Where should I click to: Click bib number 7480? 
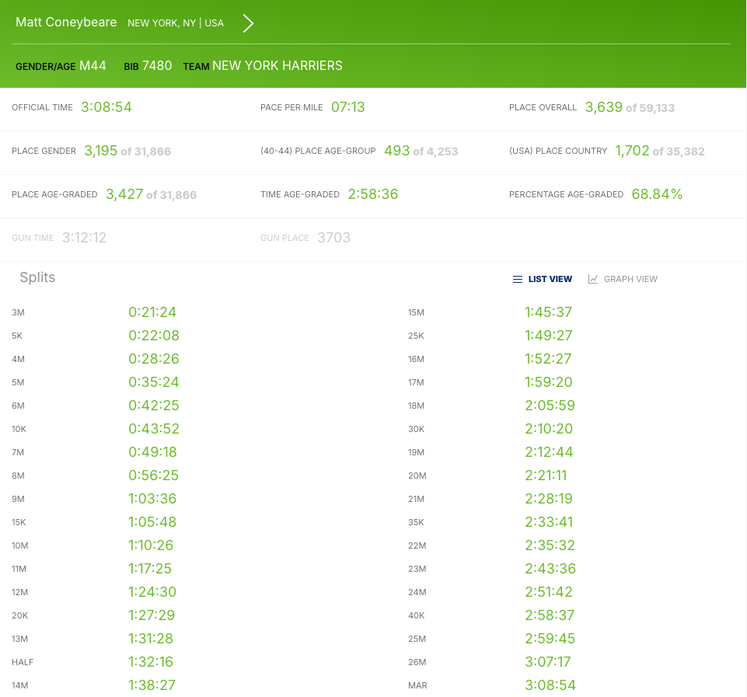point(158,65)
